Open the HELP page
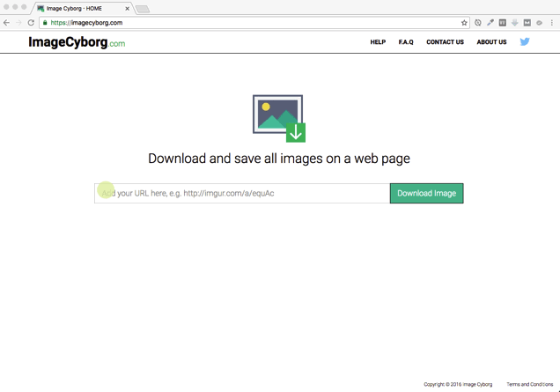This screenshot has height=392, width=560. pyautogui.click(x=378, y=42)
